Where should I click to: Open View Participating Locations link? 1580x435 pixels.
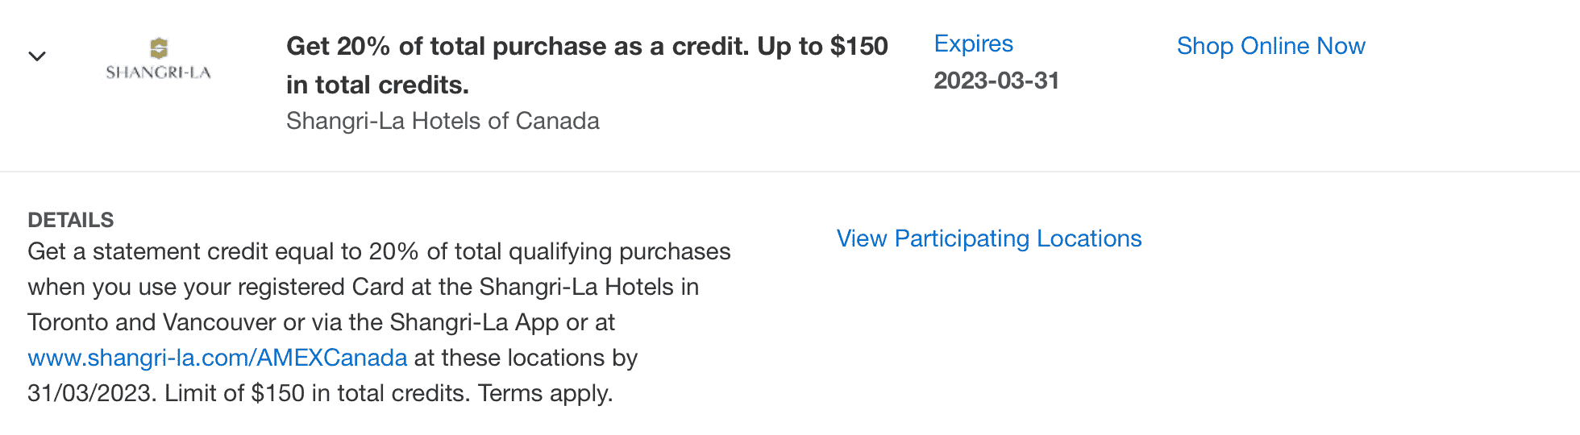(989, 238)
